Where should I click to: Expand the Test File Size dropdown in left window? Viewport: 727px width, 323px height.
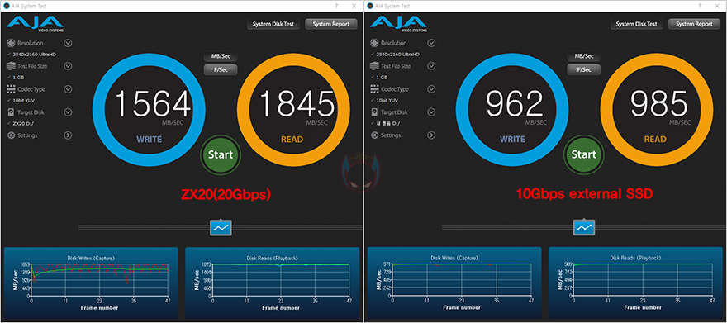click(68, 66)
